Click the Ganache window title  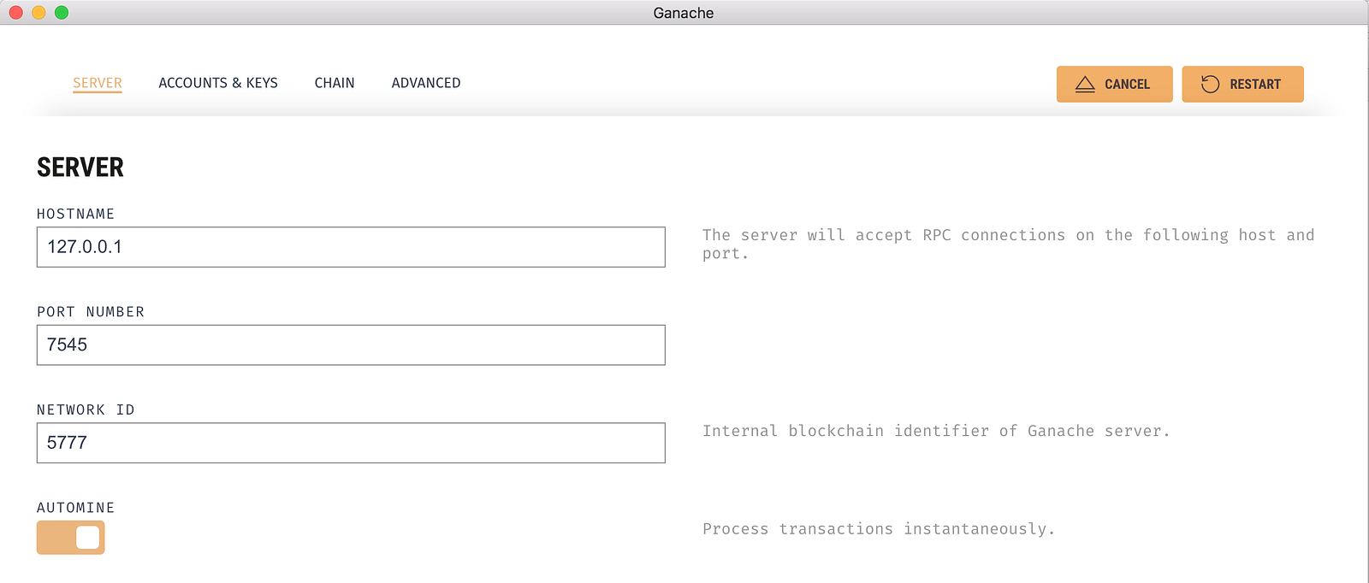click(x=683, y=13)
